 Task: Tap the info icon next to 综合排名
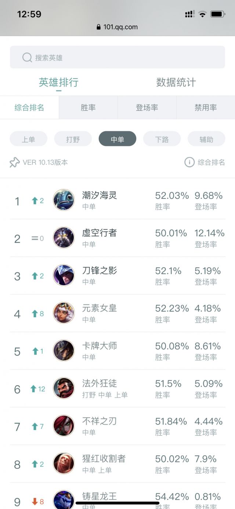pos(189,163)
